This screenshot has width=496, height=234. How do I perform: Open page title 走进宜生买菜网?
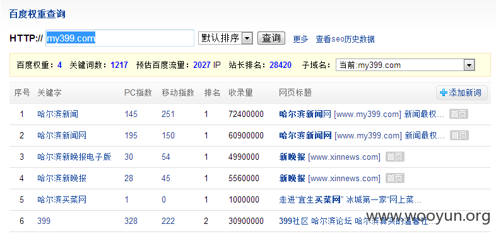(x=350, y=199)
